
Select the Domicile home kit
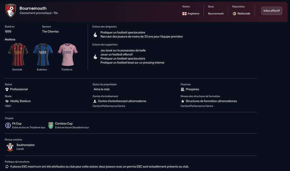(x=17, y=54)
